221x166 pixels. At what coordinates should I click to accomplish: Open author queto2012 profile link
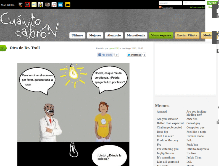pyautogui.click(x=114, y=48)
